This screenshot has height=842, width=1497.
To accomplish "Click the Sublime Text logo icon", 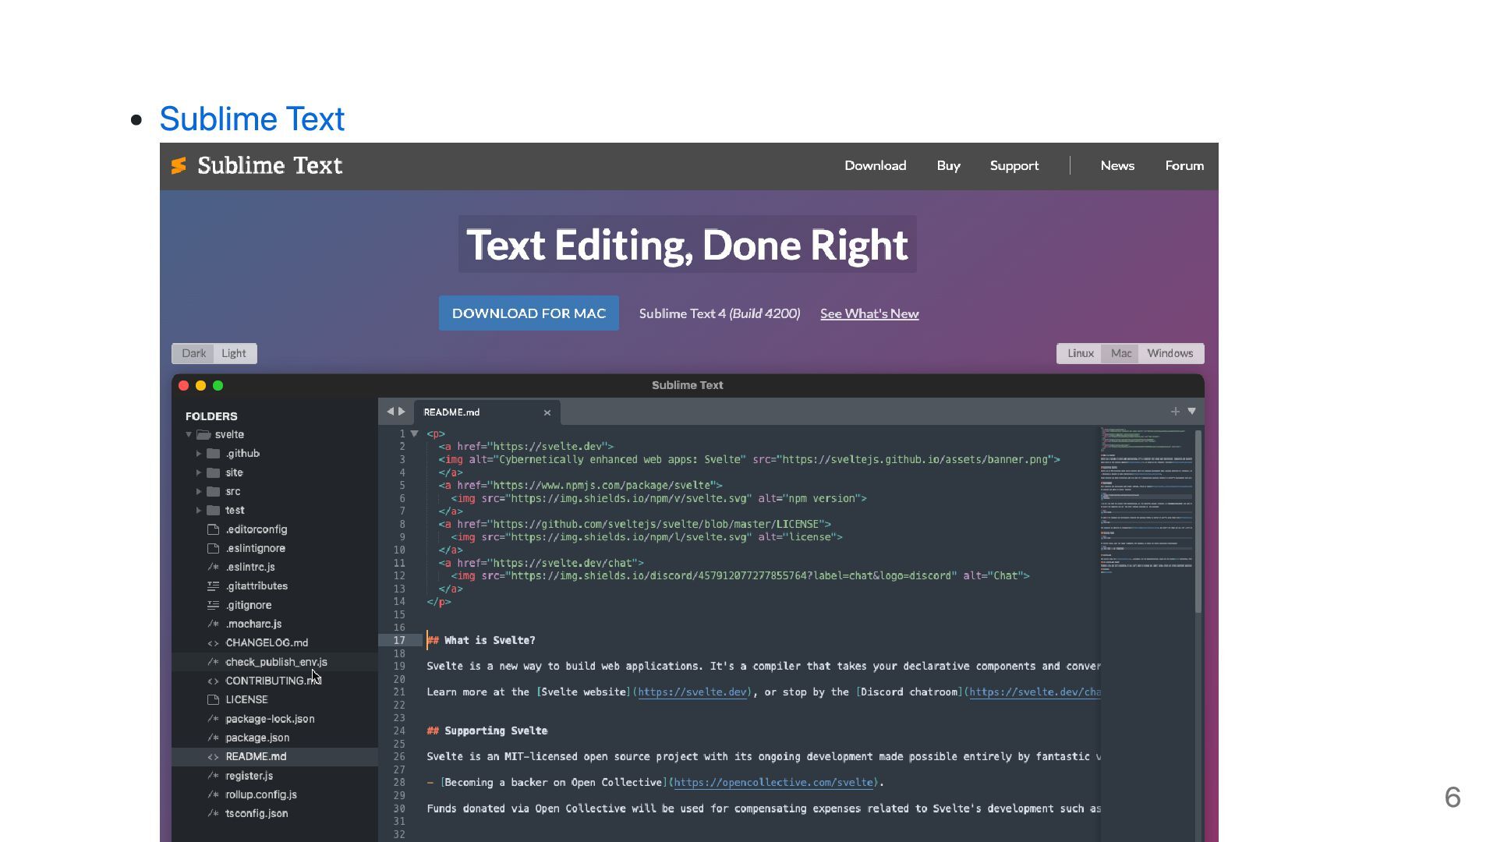I will tap(179, 165).
